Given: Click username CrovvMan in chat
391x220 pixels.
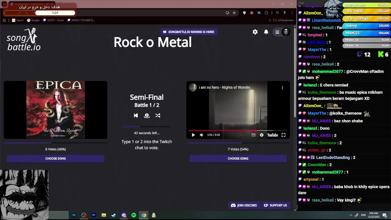Looking at the screenshot, I should (317, 165).
